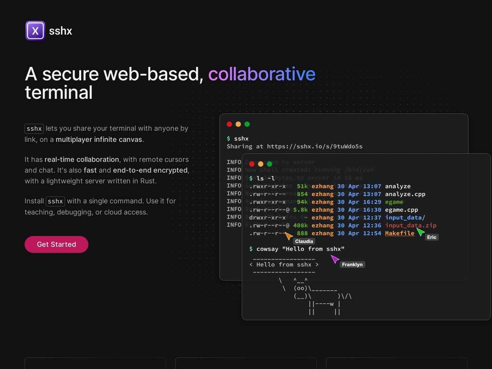Viewport: 492px width, 369px height.
Task: Click the analyze executable filename
Action: 398,186
